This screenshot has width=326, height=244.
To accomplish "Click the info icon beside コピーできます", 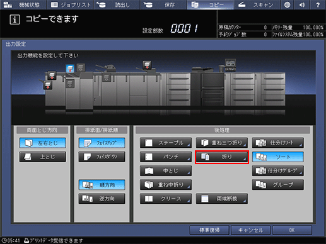I will point(15,19).
